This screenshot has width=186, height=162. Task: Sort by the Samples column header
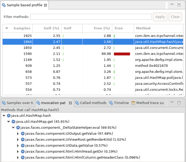18,28
